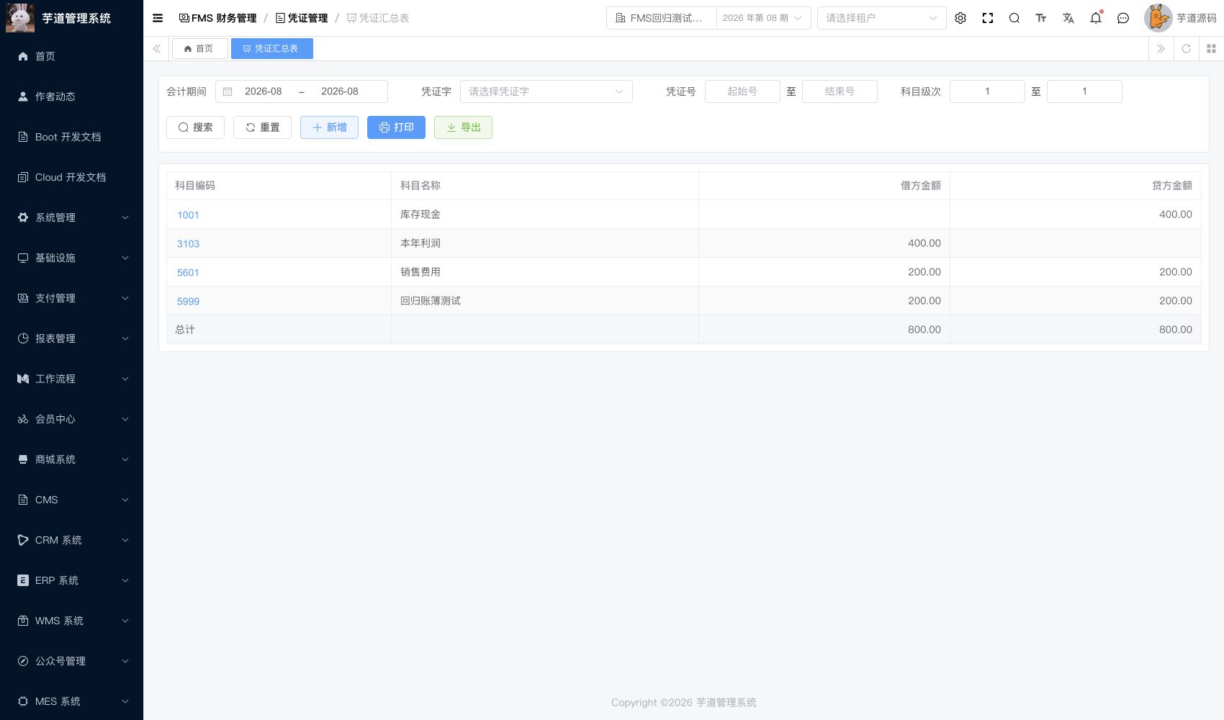Click the calendar icon in period field

tap(228, 91)
